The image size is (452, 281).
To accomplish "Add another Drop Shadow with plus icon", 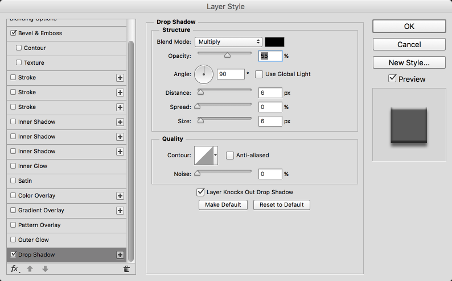I will pos(120,255).
